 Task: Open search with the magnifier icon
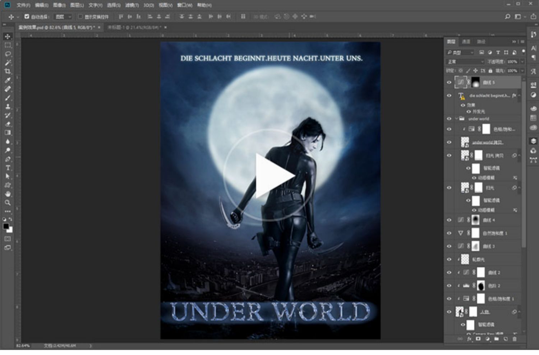pos(507,17)
